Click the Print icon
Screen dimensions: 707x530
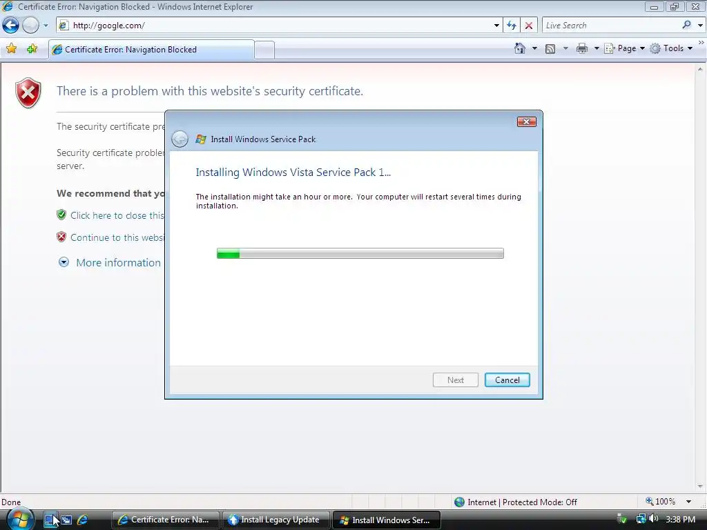pyautogui.click(x=581, y=48)
